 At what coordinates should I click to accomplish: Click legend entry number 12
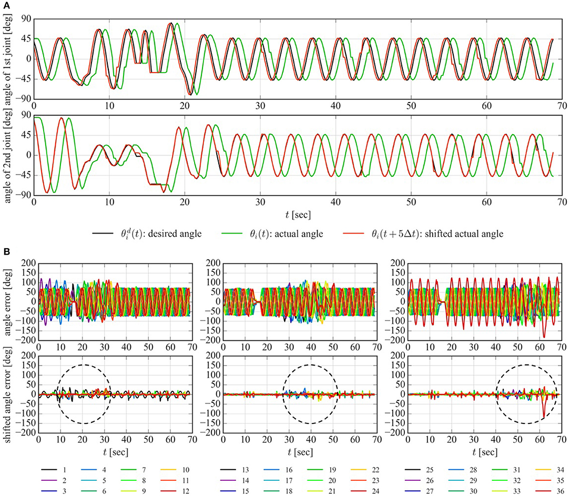tap(186, 491)
